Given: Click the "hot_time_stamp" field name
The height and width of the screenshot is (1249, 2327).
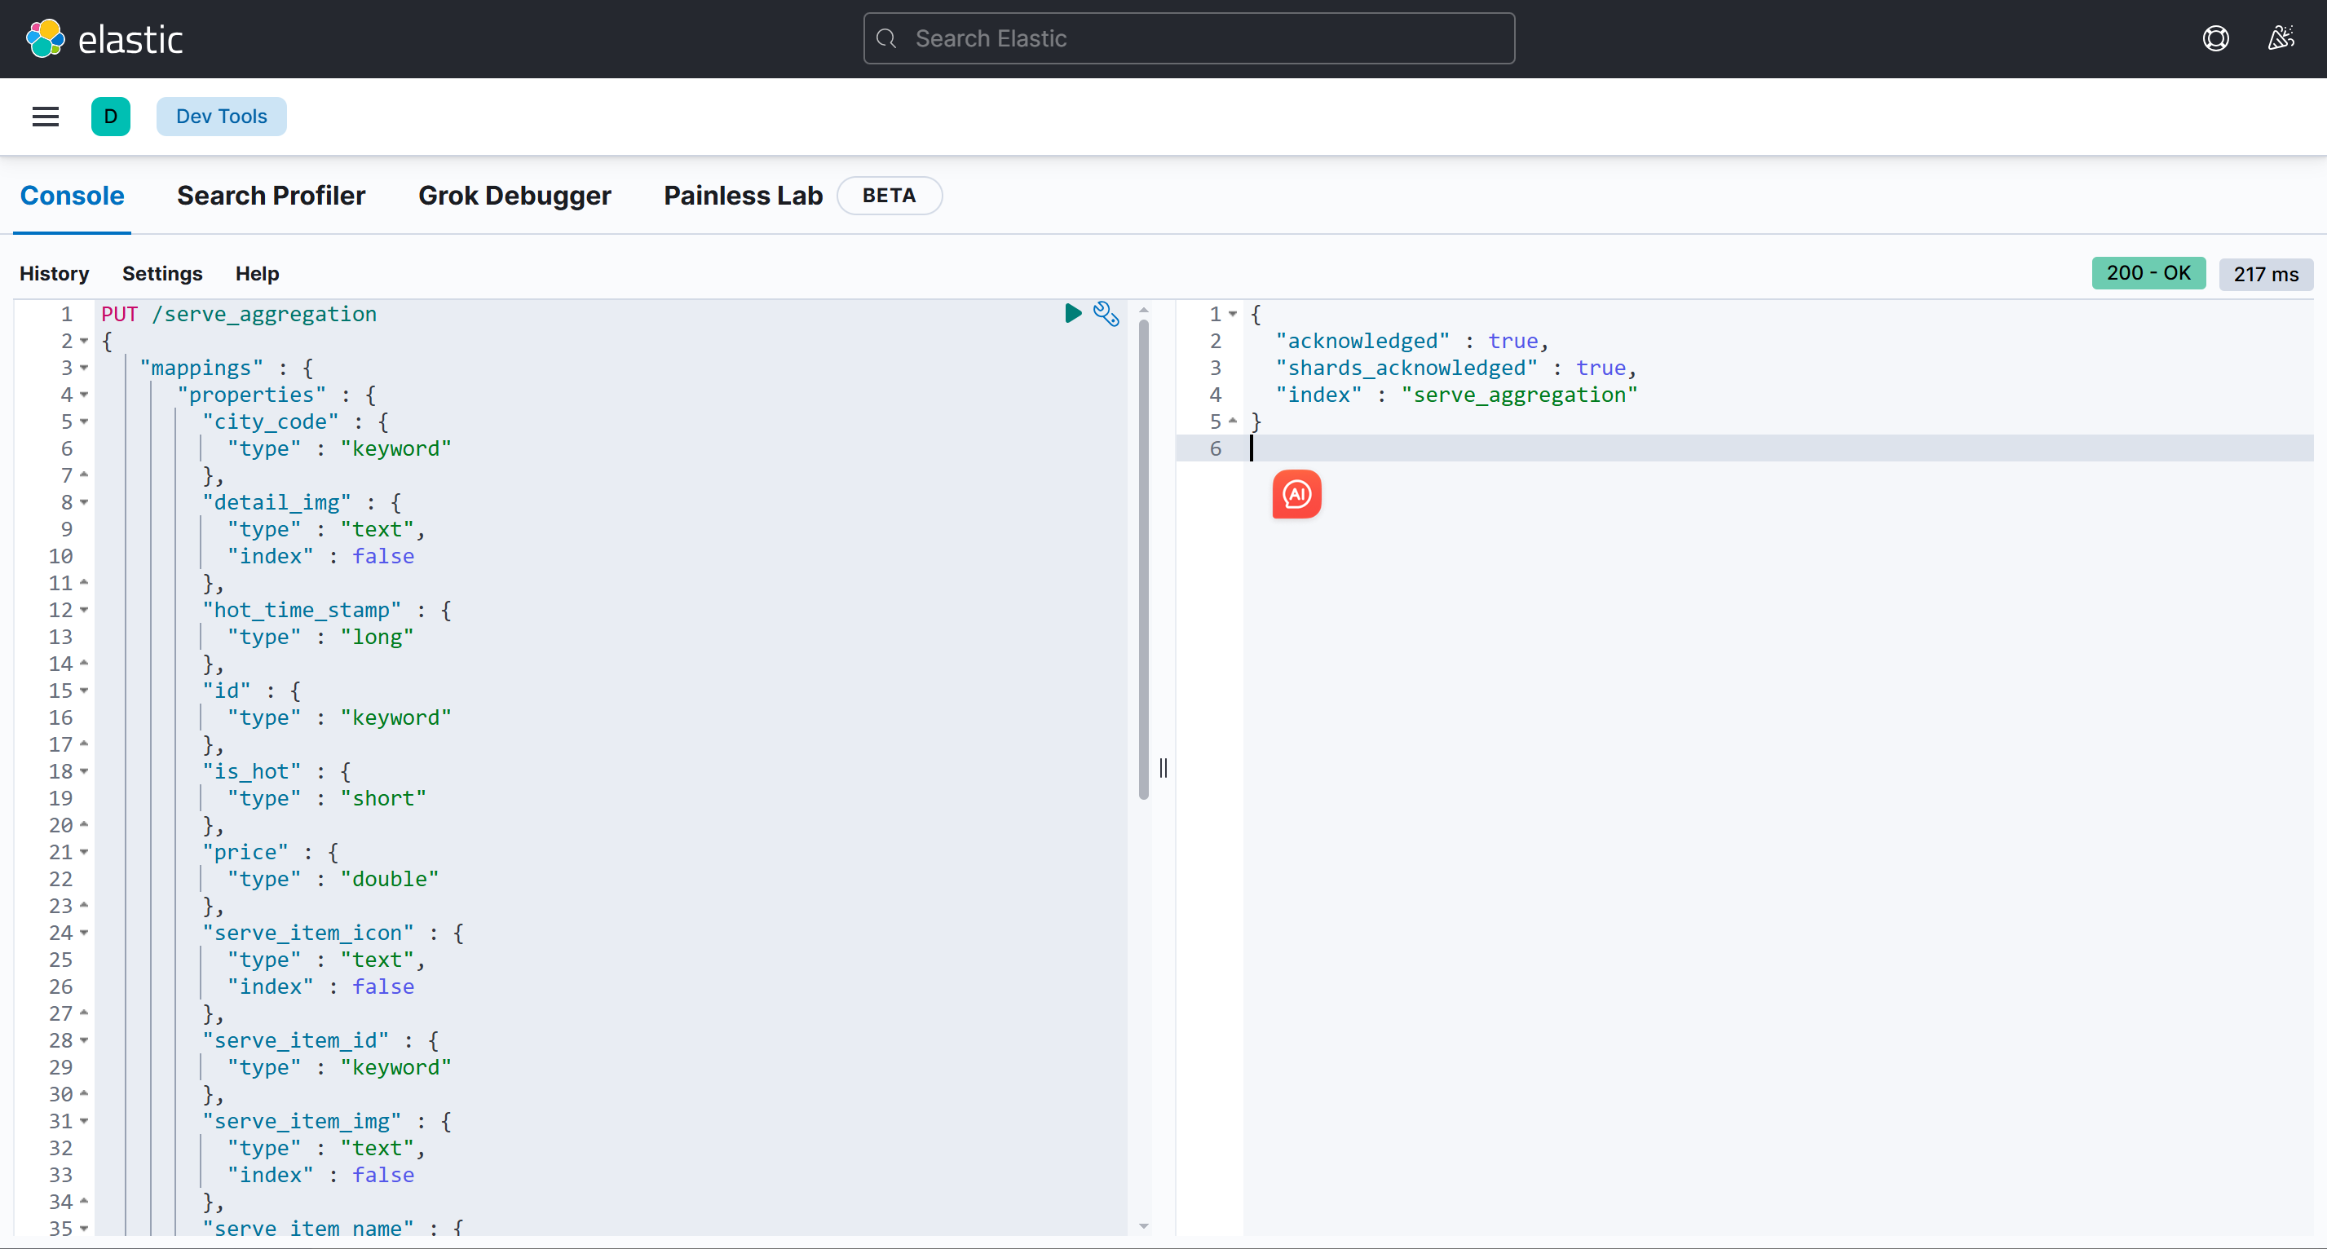Looking at the screenshot, I should (x=301, y=611).
